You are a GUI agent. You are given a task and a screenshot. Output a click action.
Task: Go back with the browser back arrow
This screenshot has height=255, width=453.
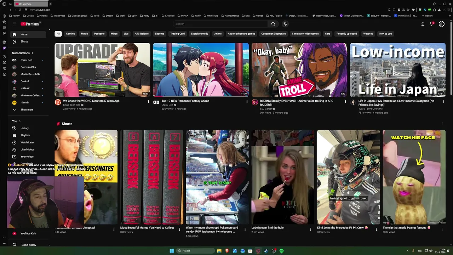(x=10, y=10)
